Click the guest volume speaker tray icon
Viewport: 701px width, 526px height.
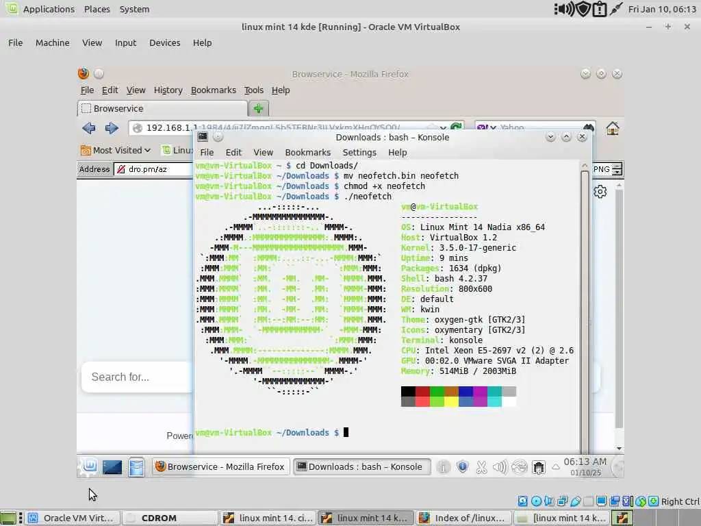(500, 467)
